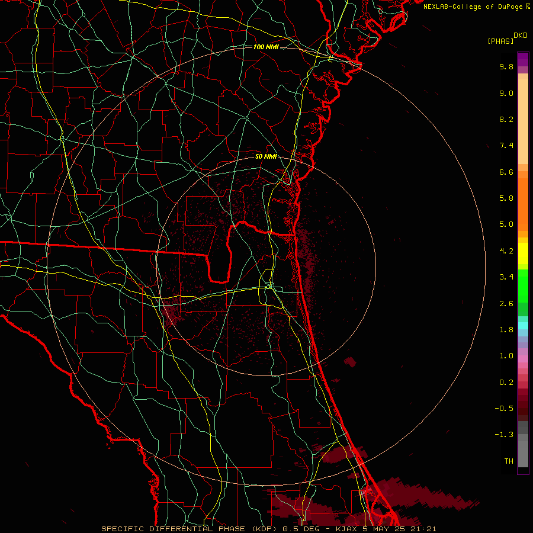The width and height of the screenshot is (533, 533).
Task: Click the 3.4 legend value
Action: point(506,277)
